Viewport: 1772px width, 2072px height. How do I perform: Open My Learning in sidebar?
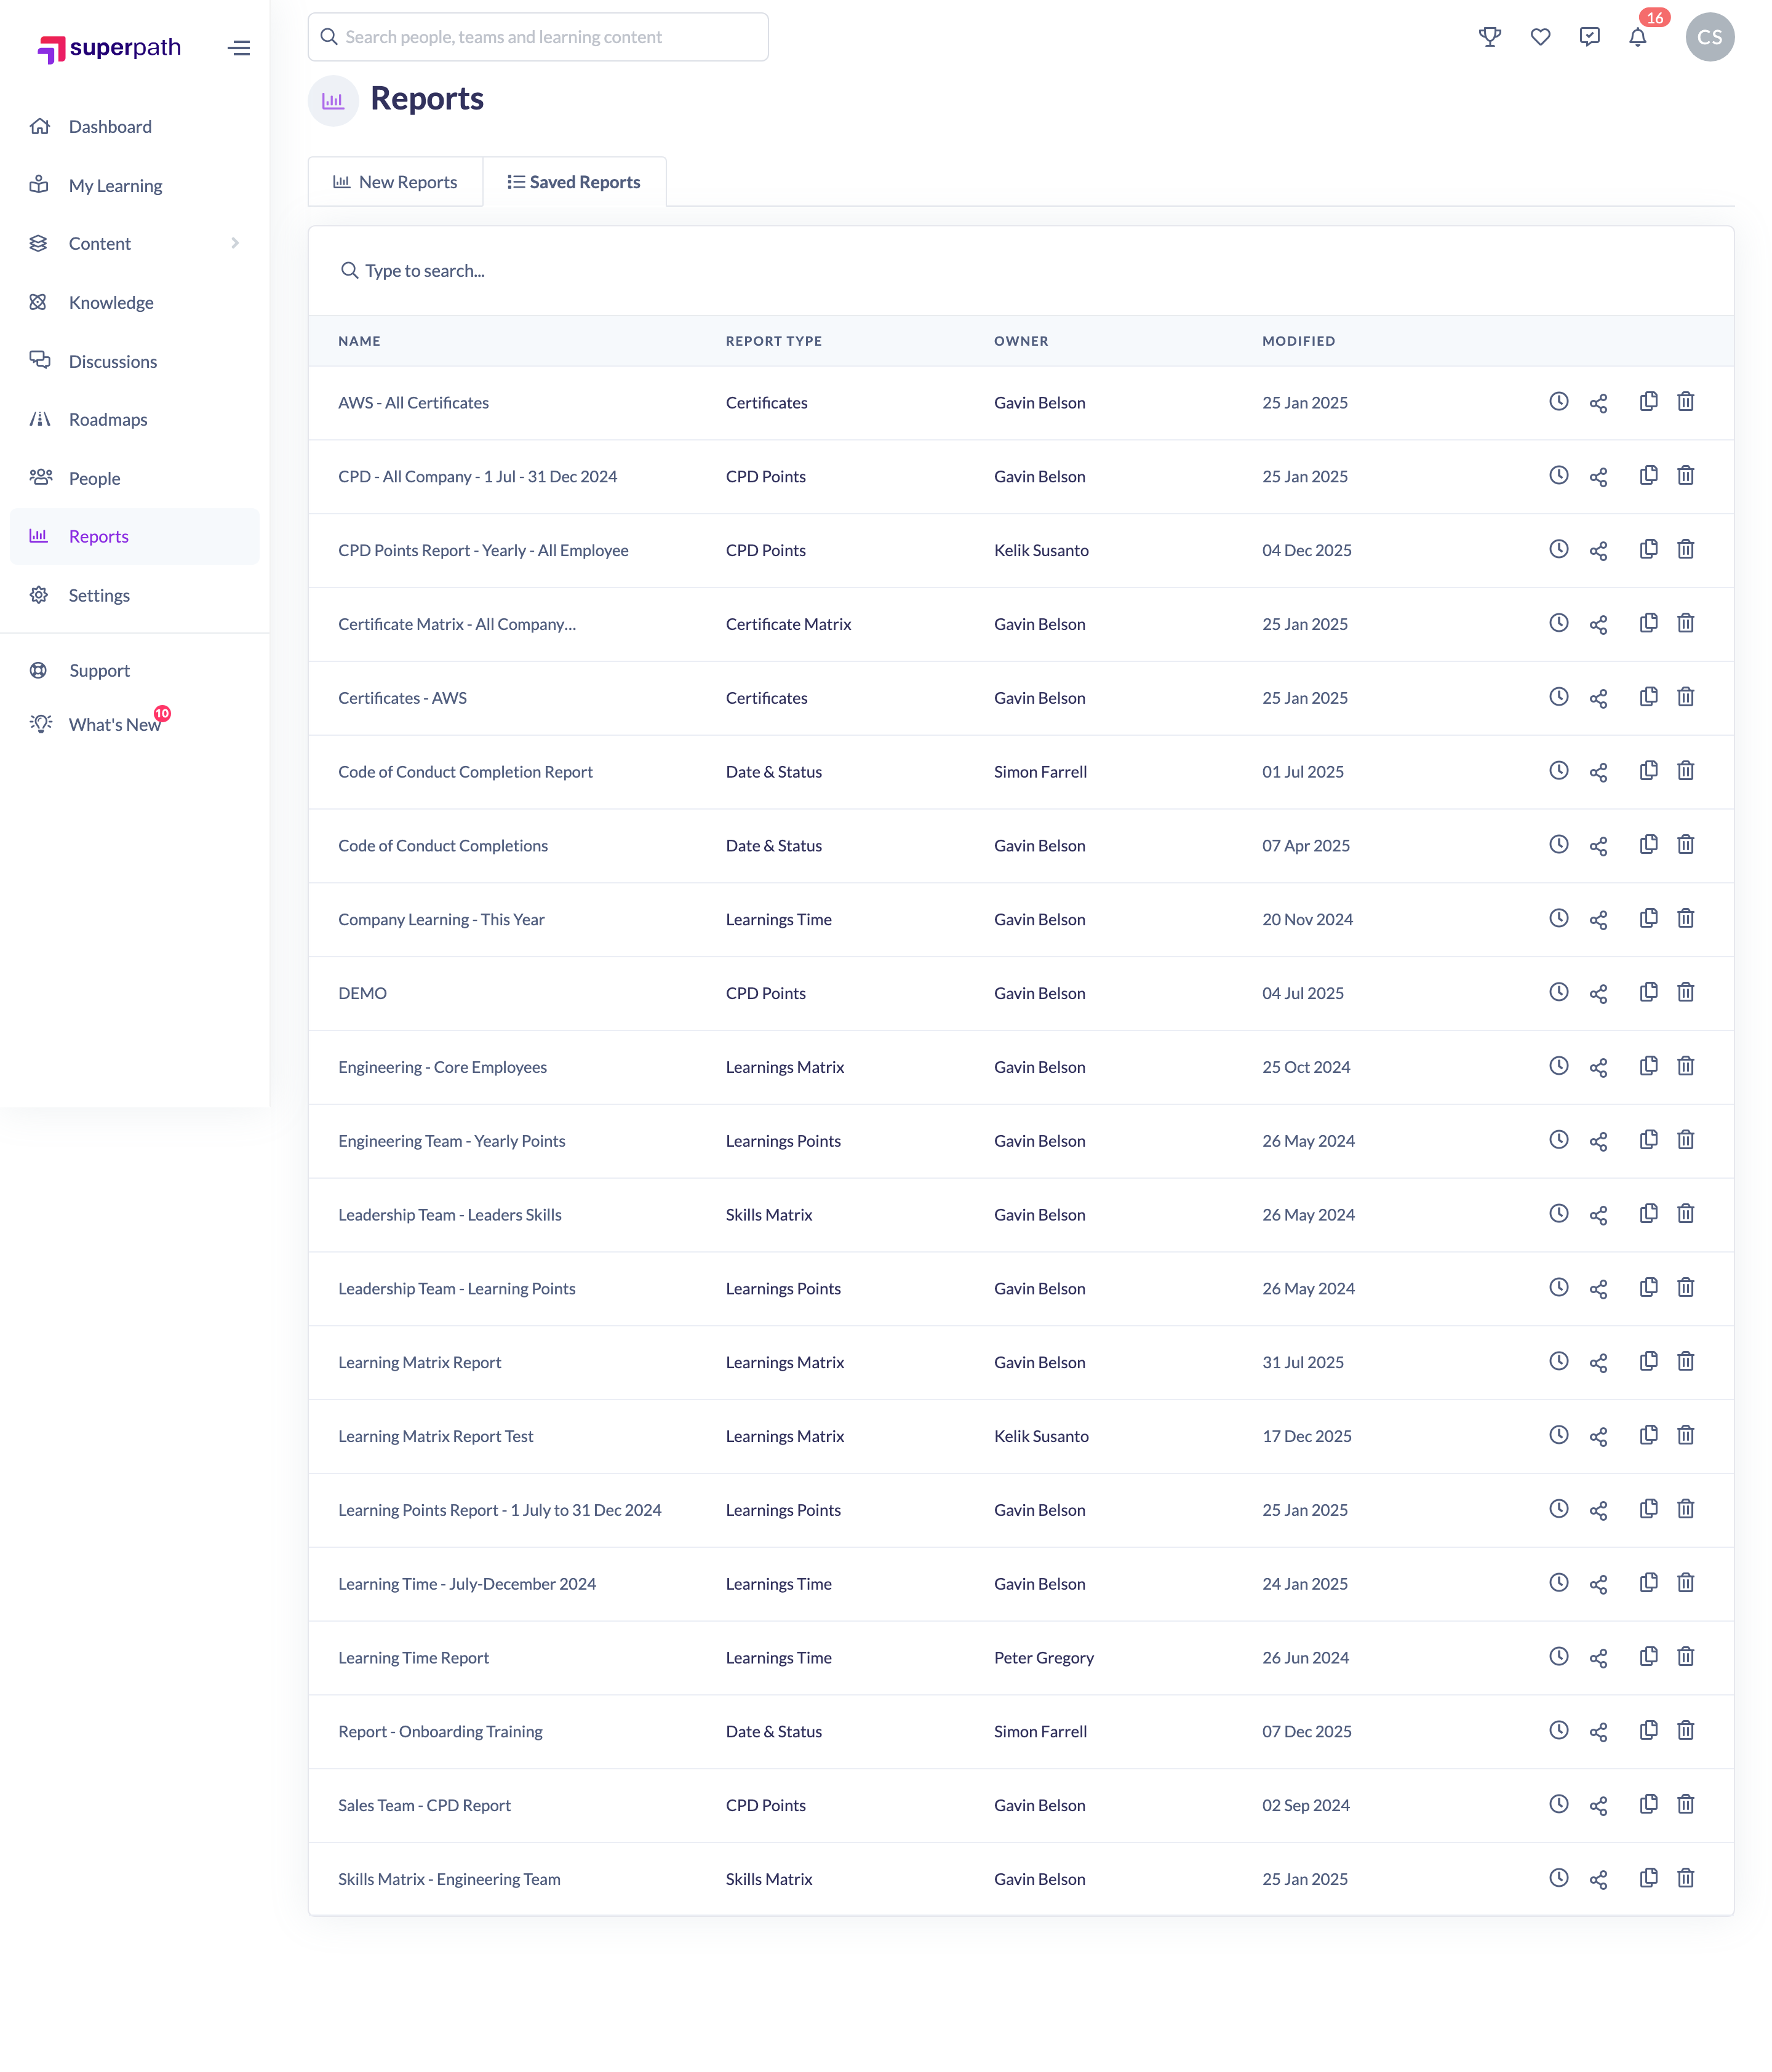point(134,185)
